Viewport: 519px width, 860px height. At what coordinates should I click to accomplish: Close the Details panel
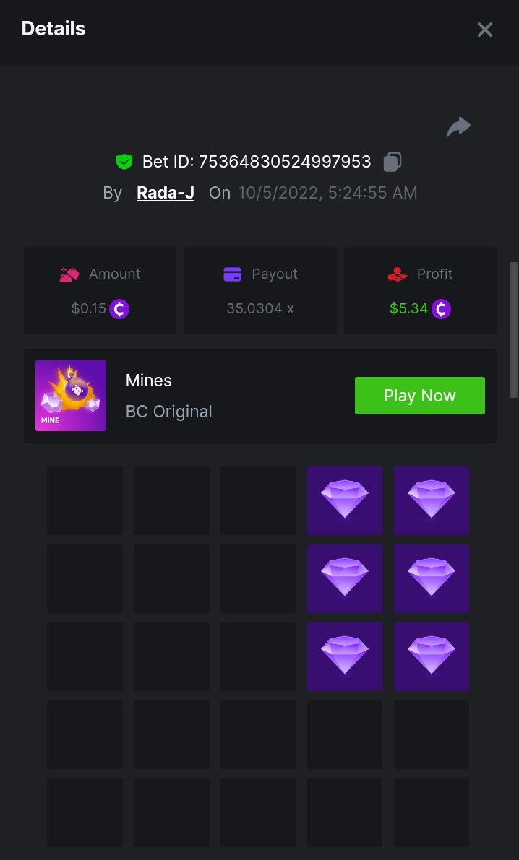484,30
